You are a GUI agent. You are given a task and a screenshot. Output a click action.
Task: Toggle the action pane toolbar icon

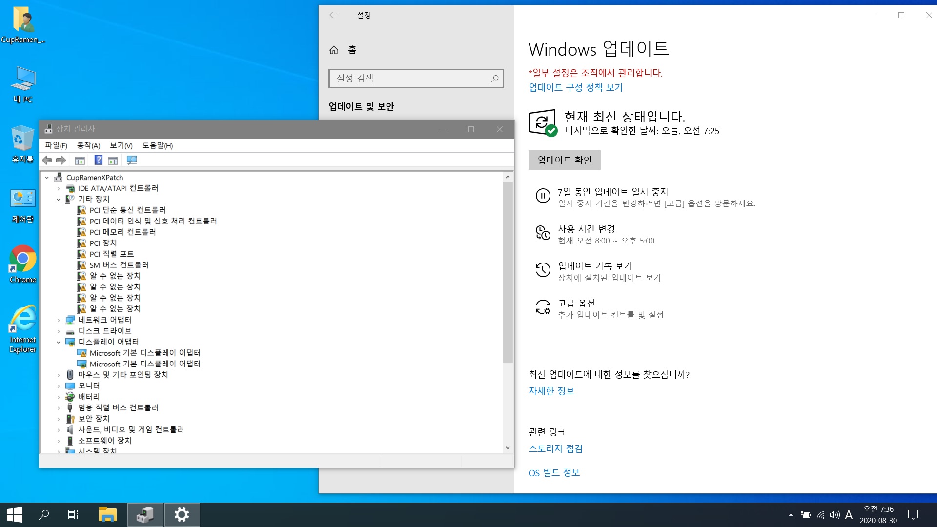(113, 160)
